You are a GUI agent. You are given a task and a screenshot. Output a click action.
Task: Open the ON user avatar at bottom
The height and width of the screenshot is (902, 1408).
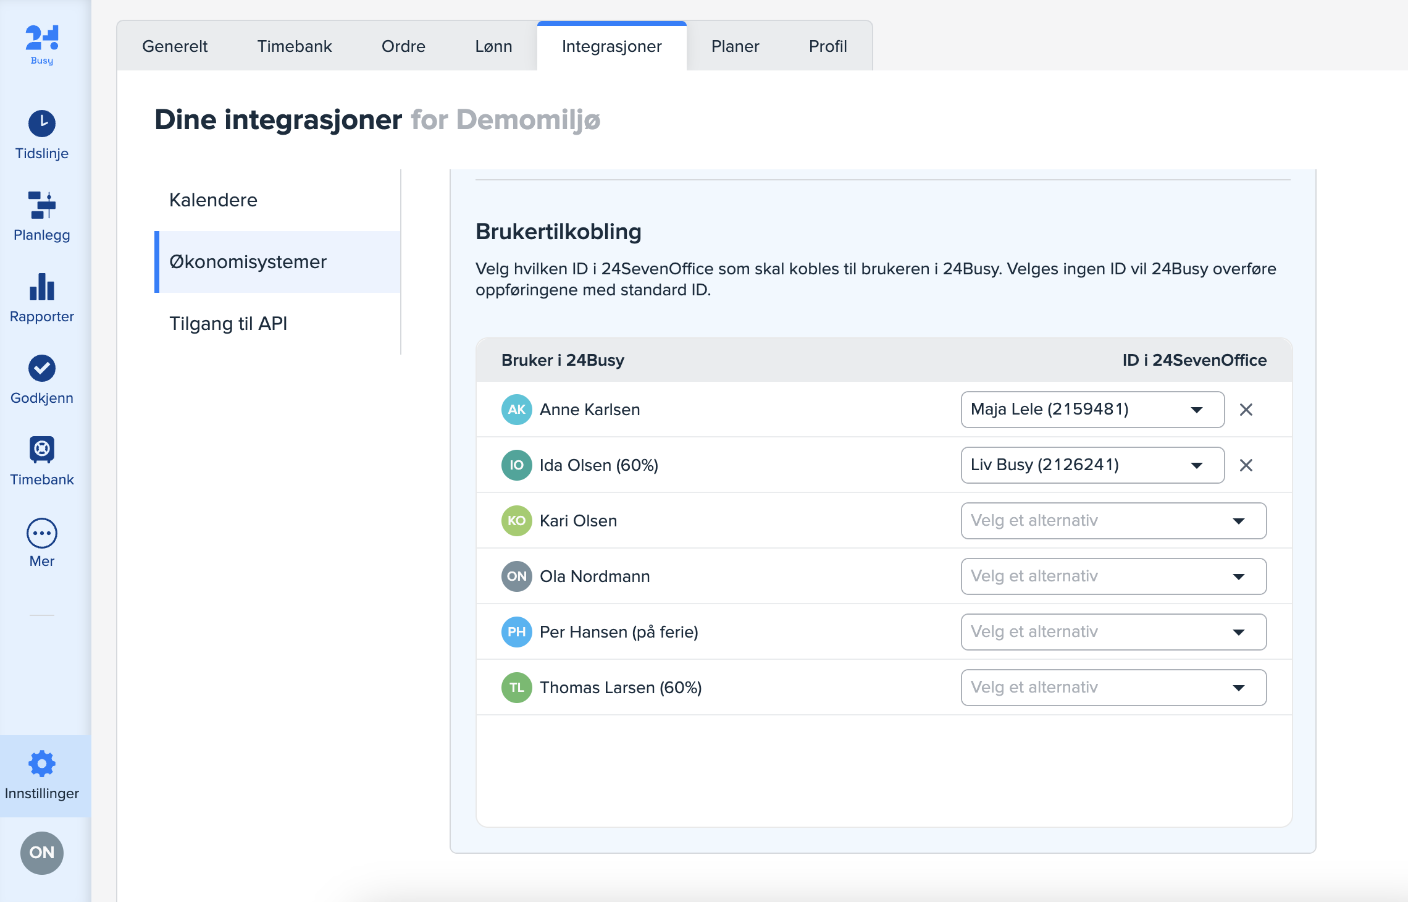41,853
